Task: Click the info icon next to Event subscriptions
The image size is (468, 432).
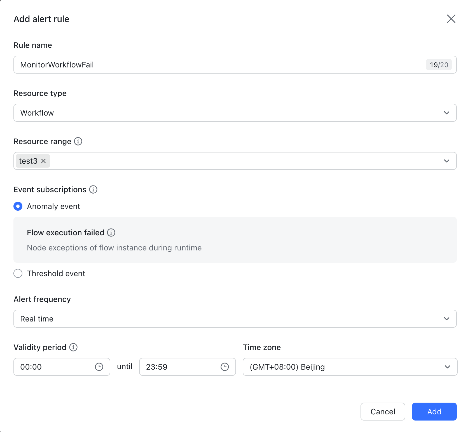Action: coord(93,189)
